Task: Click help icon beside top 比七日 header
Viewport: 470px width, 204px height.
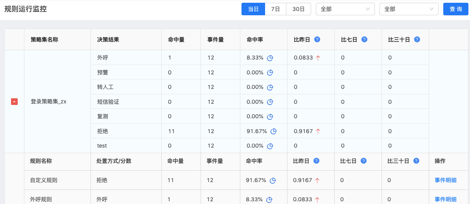Action: click(x=364, y=40)
